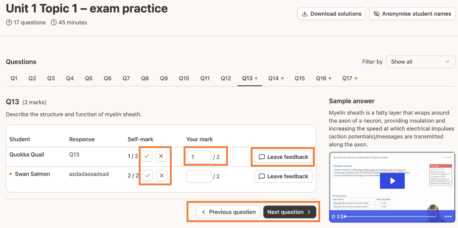Click green checkmark for Quokka Quail self-mark
This screenshot has width=458, height=228.
pyautogui.click(x=147, y=156)
